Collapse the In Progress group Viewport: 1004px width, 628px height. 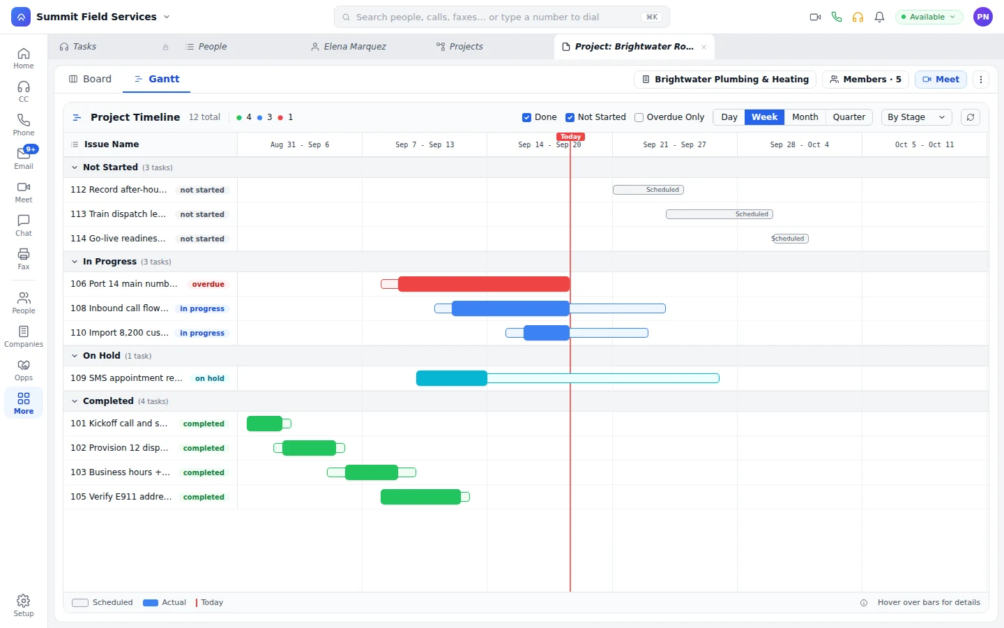[75, 262]
